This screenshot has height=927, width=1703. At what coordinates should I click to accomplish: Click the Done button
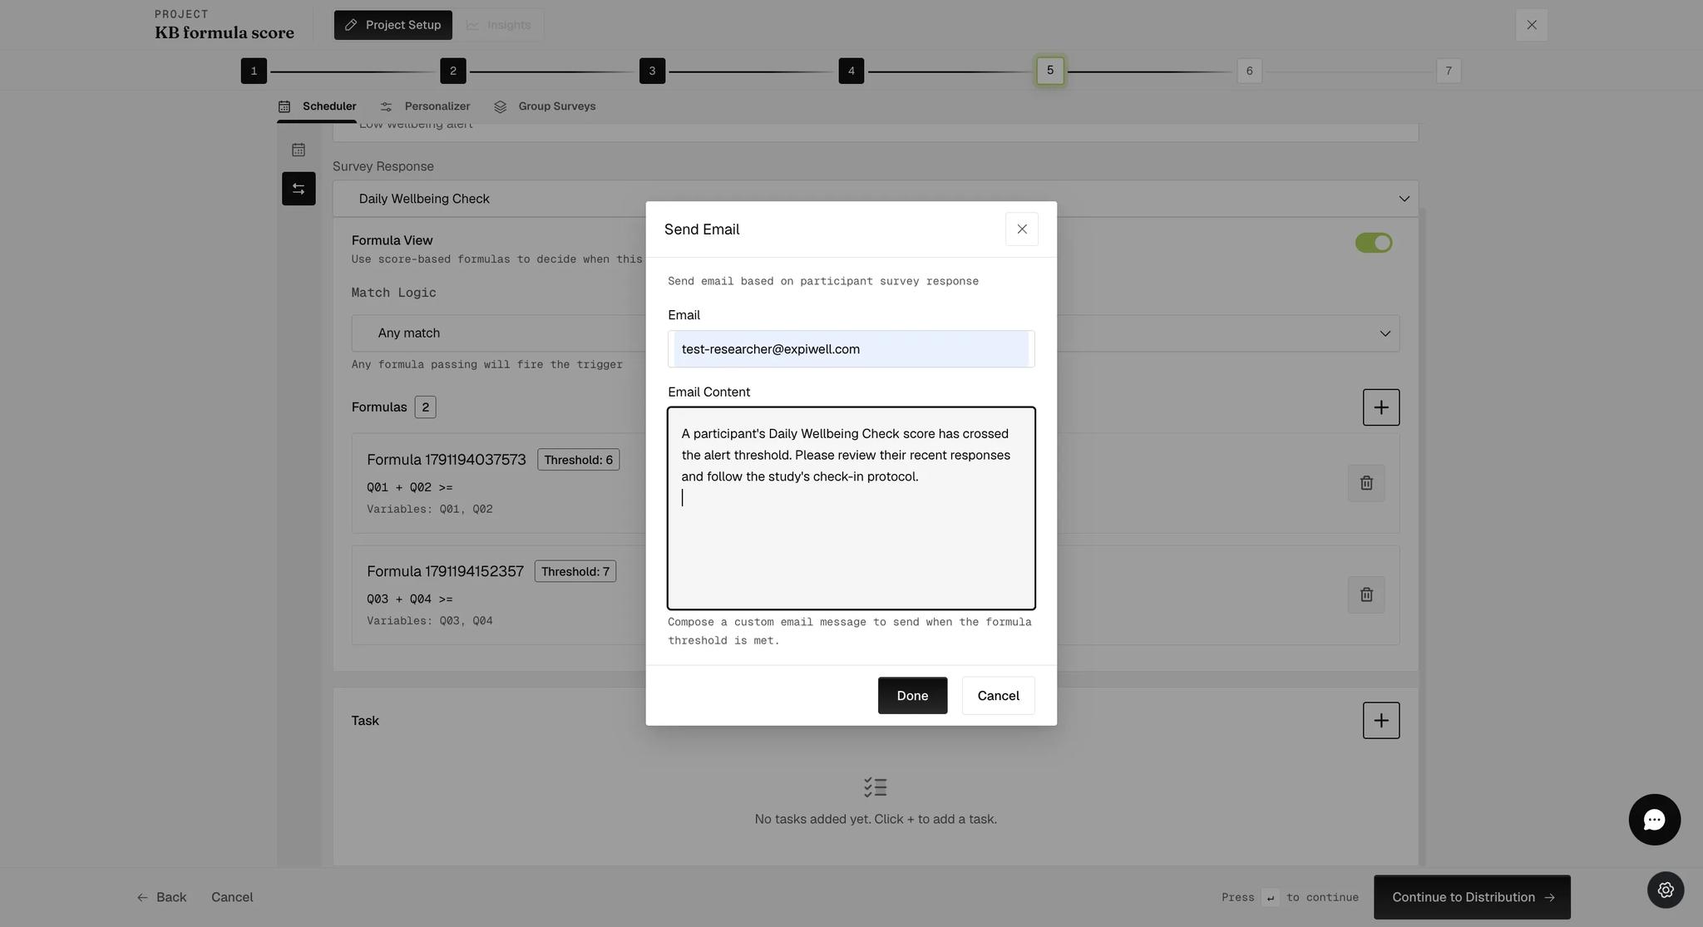coord(912,695)
